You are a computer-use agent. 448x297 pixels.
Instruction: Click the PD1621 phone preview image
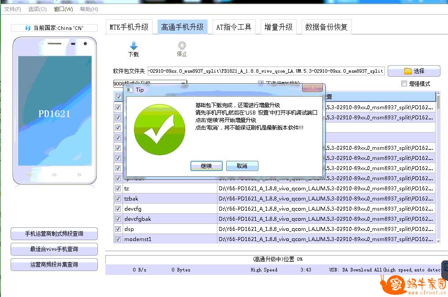coord(55,111)
